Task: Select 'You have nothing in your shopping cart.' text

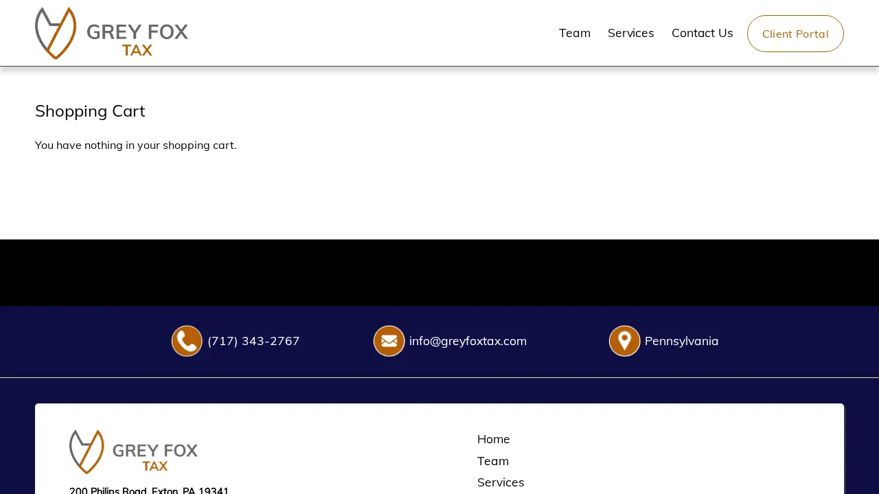Action: click(x=136, y=145)
